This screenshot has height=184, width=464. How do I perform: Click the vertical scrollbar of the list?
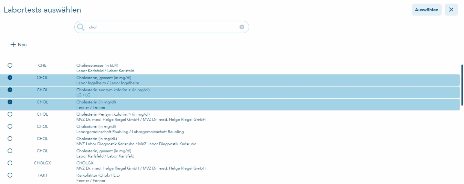point(462,85)
